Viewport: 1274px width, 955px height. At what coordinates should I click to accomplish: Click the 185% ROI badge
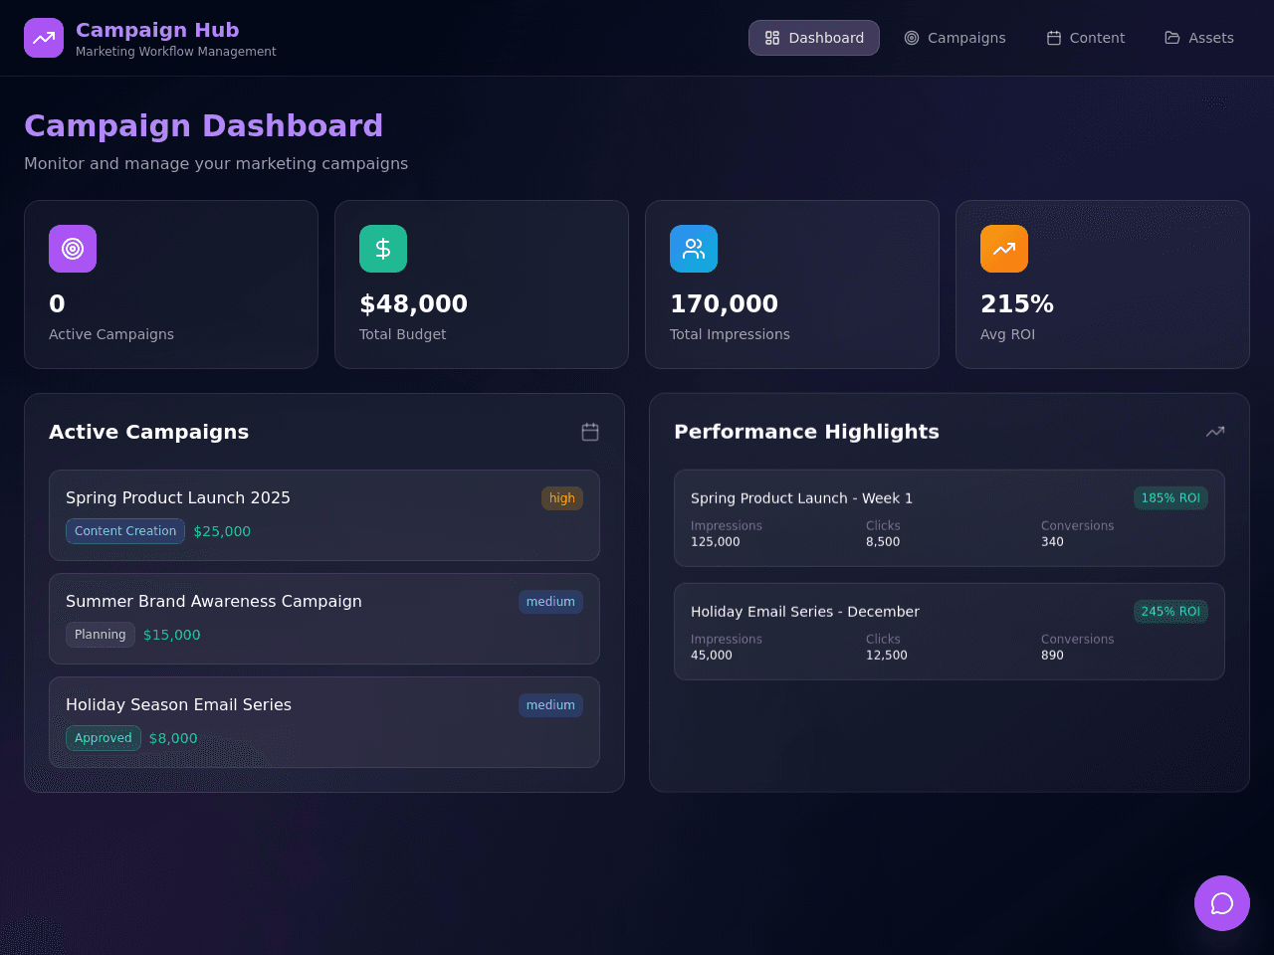[x=1170, y=498]
